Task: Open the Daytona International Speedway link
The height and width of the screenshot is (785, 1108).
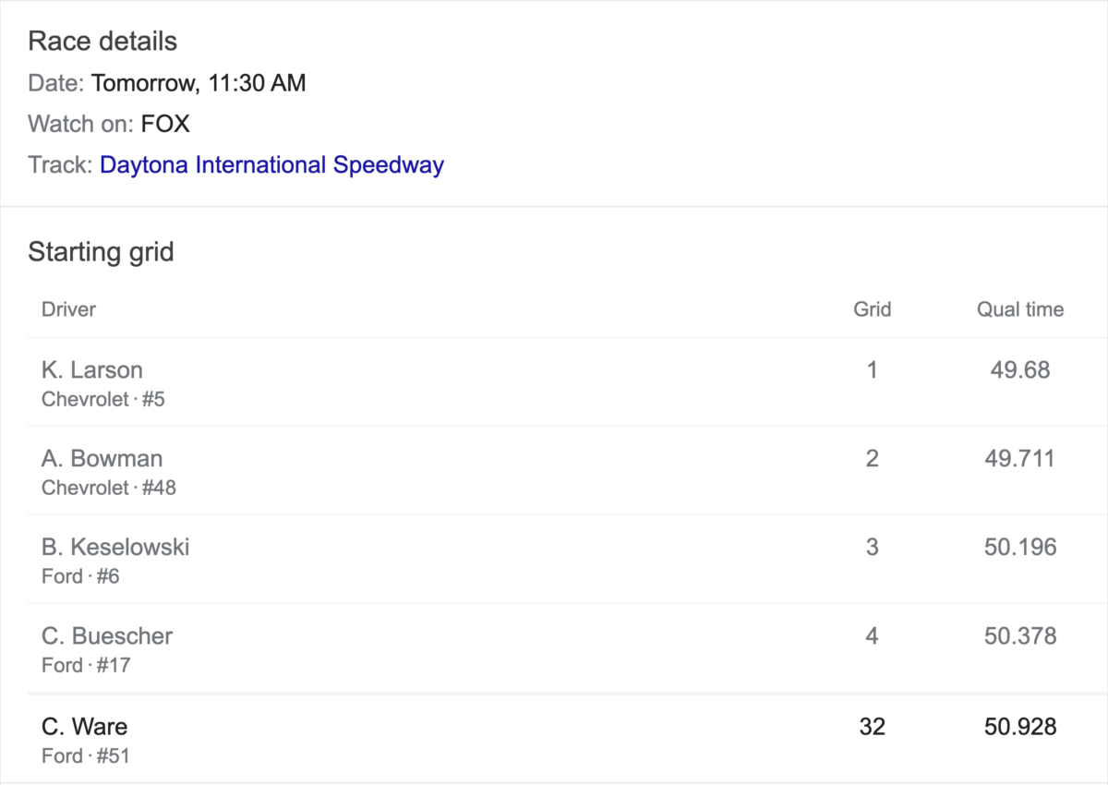Action: (x=271, y=165)
